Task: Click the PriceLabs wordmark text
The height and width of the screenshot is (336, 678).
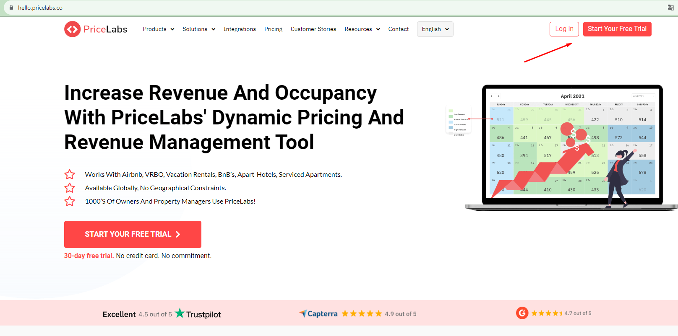Action: click(x=105, y=29)
